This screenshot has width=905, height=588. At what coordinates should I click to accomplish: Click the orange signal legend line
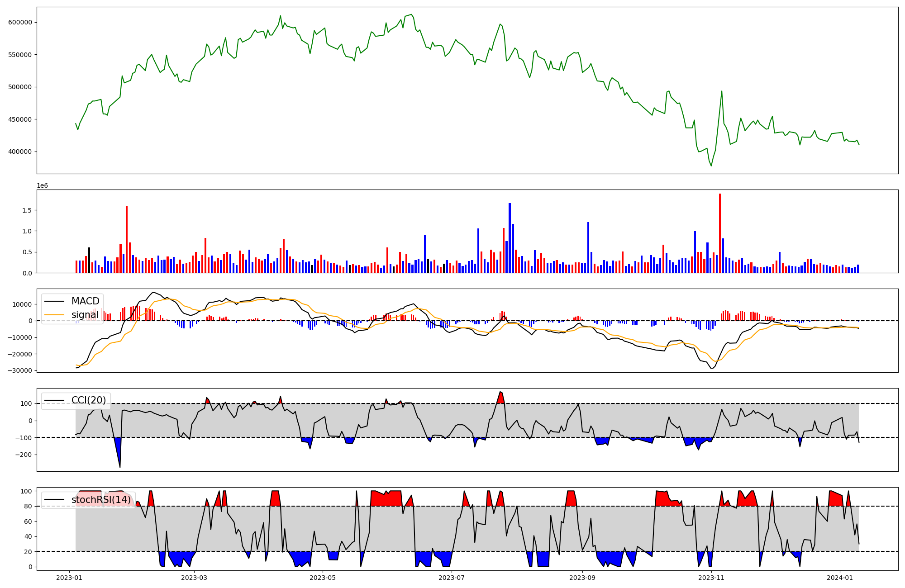click(x=55, y=315)
